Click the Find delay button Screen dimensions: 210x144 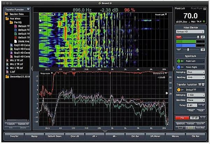point(191,111)
